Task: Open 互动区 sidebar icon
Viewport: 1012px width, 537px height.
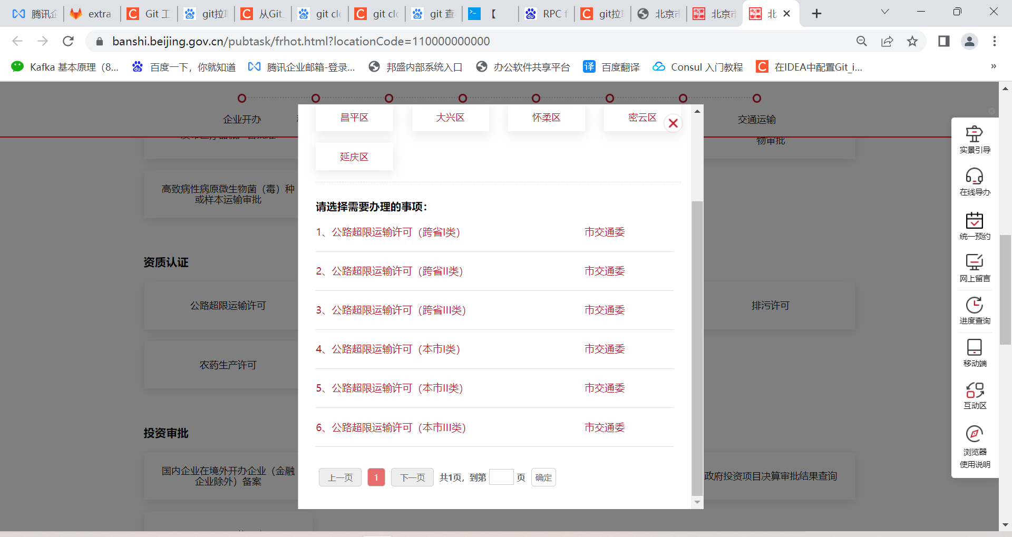Action: [975, 395]
